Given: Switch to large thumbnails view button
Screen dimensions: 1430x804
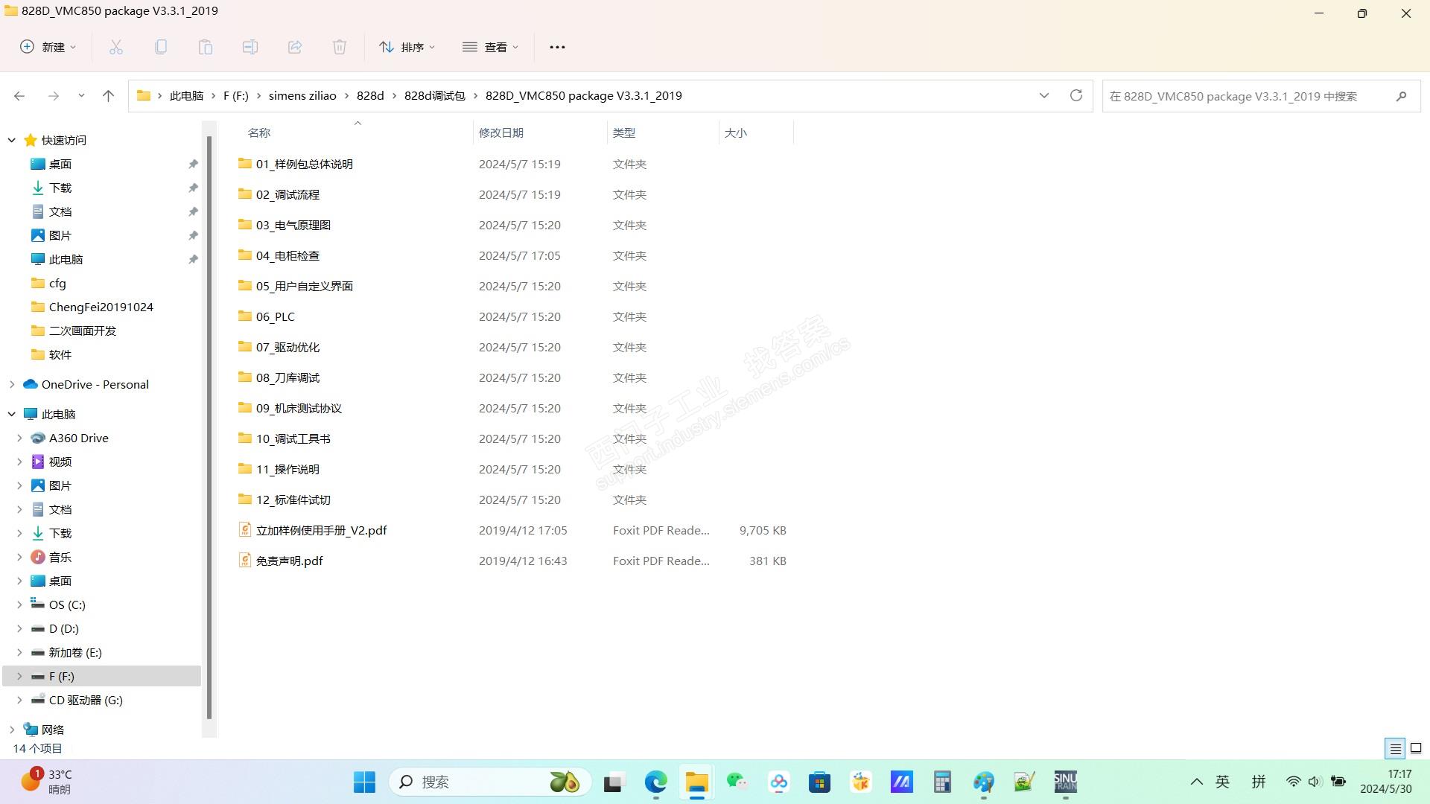Looking at the screenshot, I should (x=1416, y=748).
